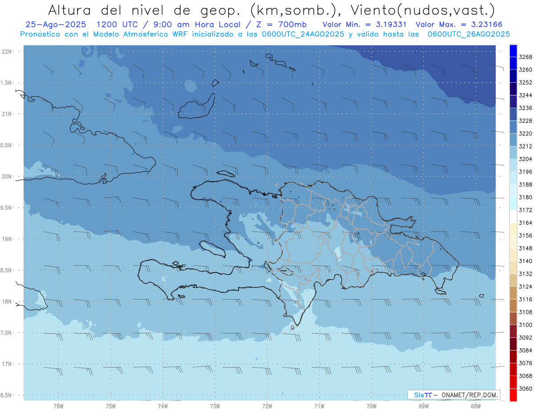The image size is (534, 412).
Task: Click the bright blue top swatch of color scale
Action: tap(513, 51)
